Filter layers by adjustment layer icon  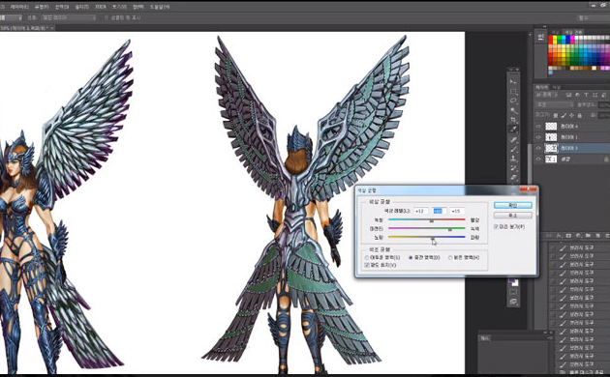[577, 95]
